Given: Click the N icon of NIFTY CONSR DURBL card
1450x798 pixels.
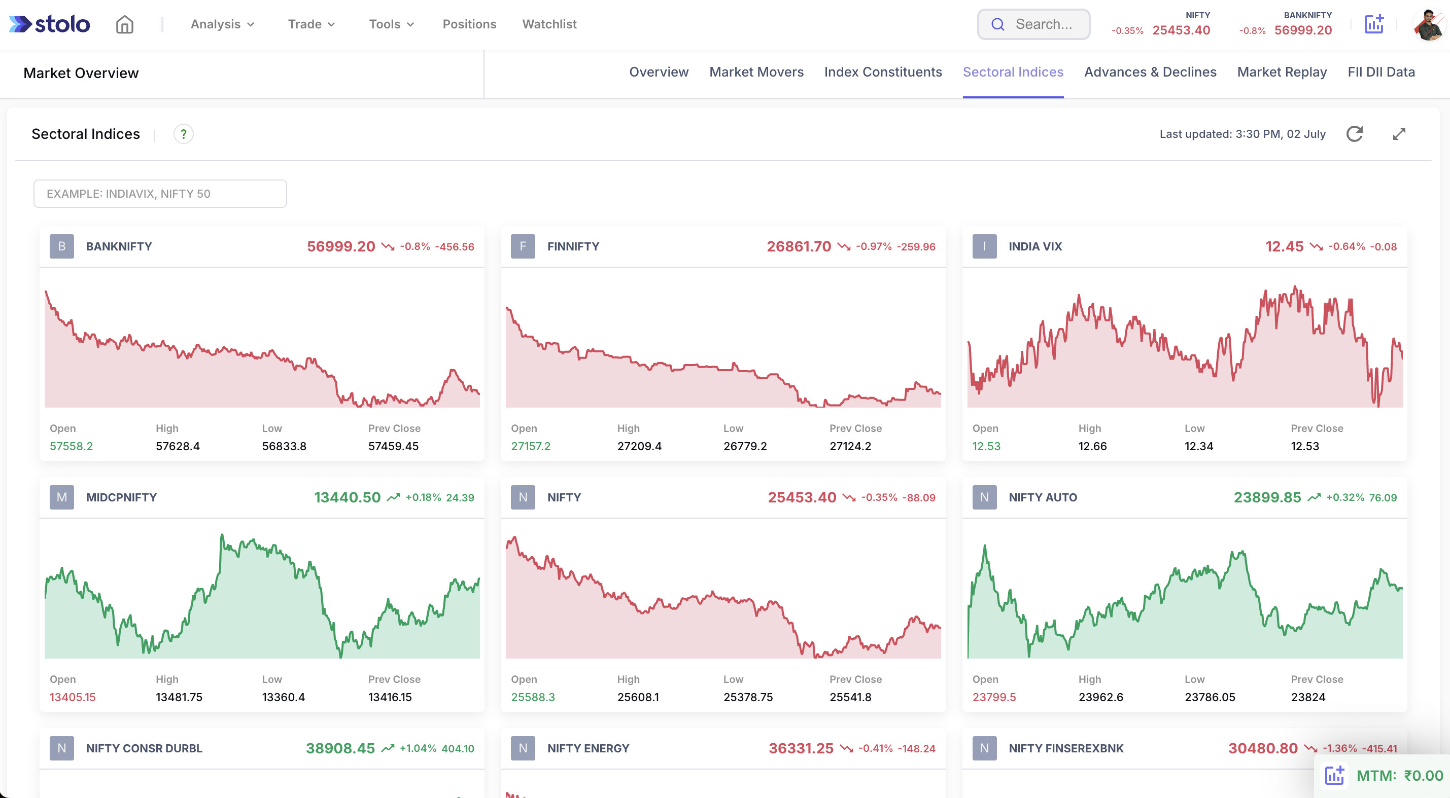Looking at the screenshot, I should click(x=62, y=748).
